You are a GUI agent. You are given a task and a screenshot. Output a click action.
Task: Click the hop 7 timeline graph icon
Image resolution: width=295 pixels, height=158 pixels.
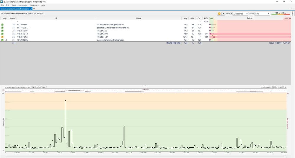(6, 40)
